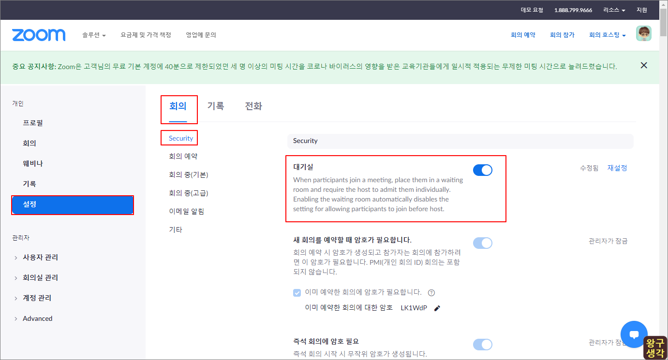Screen dimensions: 668x360
Task: Switch to the 회의 tab
Action: (178, 106)
